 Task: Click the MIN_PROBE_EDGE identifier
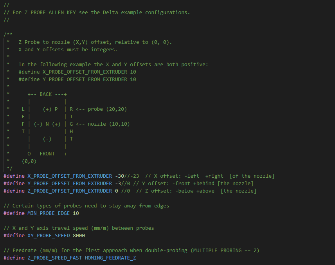[x=49, y=213]
